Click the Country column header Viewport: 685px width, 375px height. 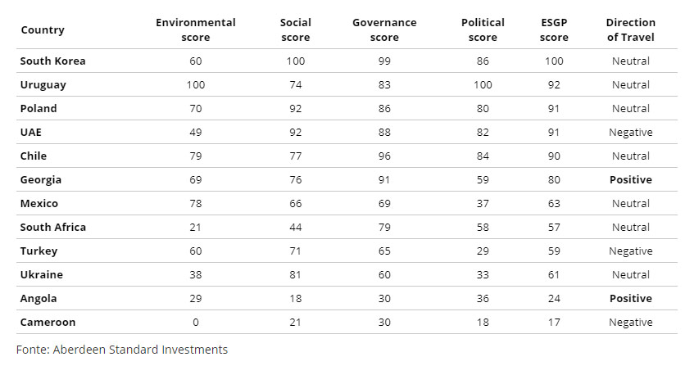pos(43,30)
